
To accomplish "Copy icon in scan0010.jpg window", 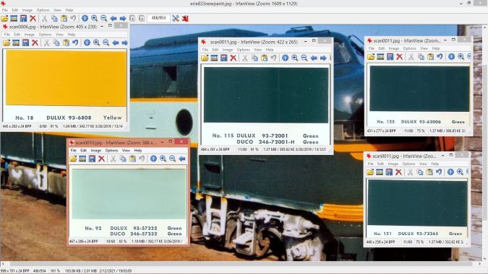I will (123, 159).
